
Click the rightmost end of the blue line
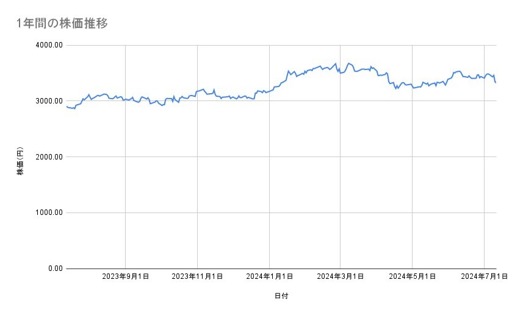pyautogui.click(x=496, y=82)
